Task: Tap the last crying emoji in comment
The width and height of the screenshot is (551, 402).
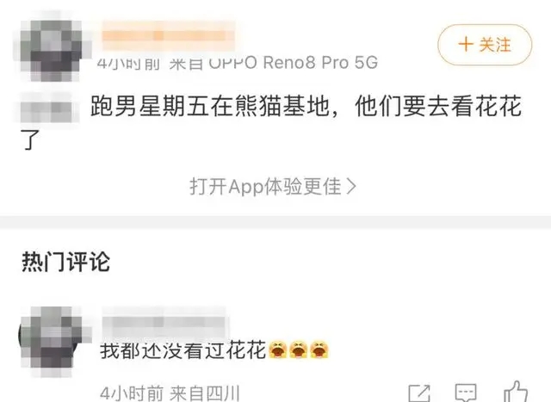Action: click(x=319, y=349)
